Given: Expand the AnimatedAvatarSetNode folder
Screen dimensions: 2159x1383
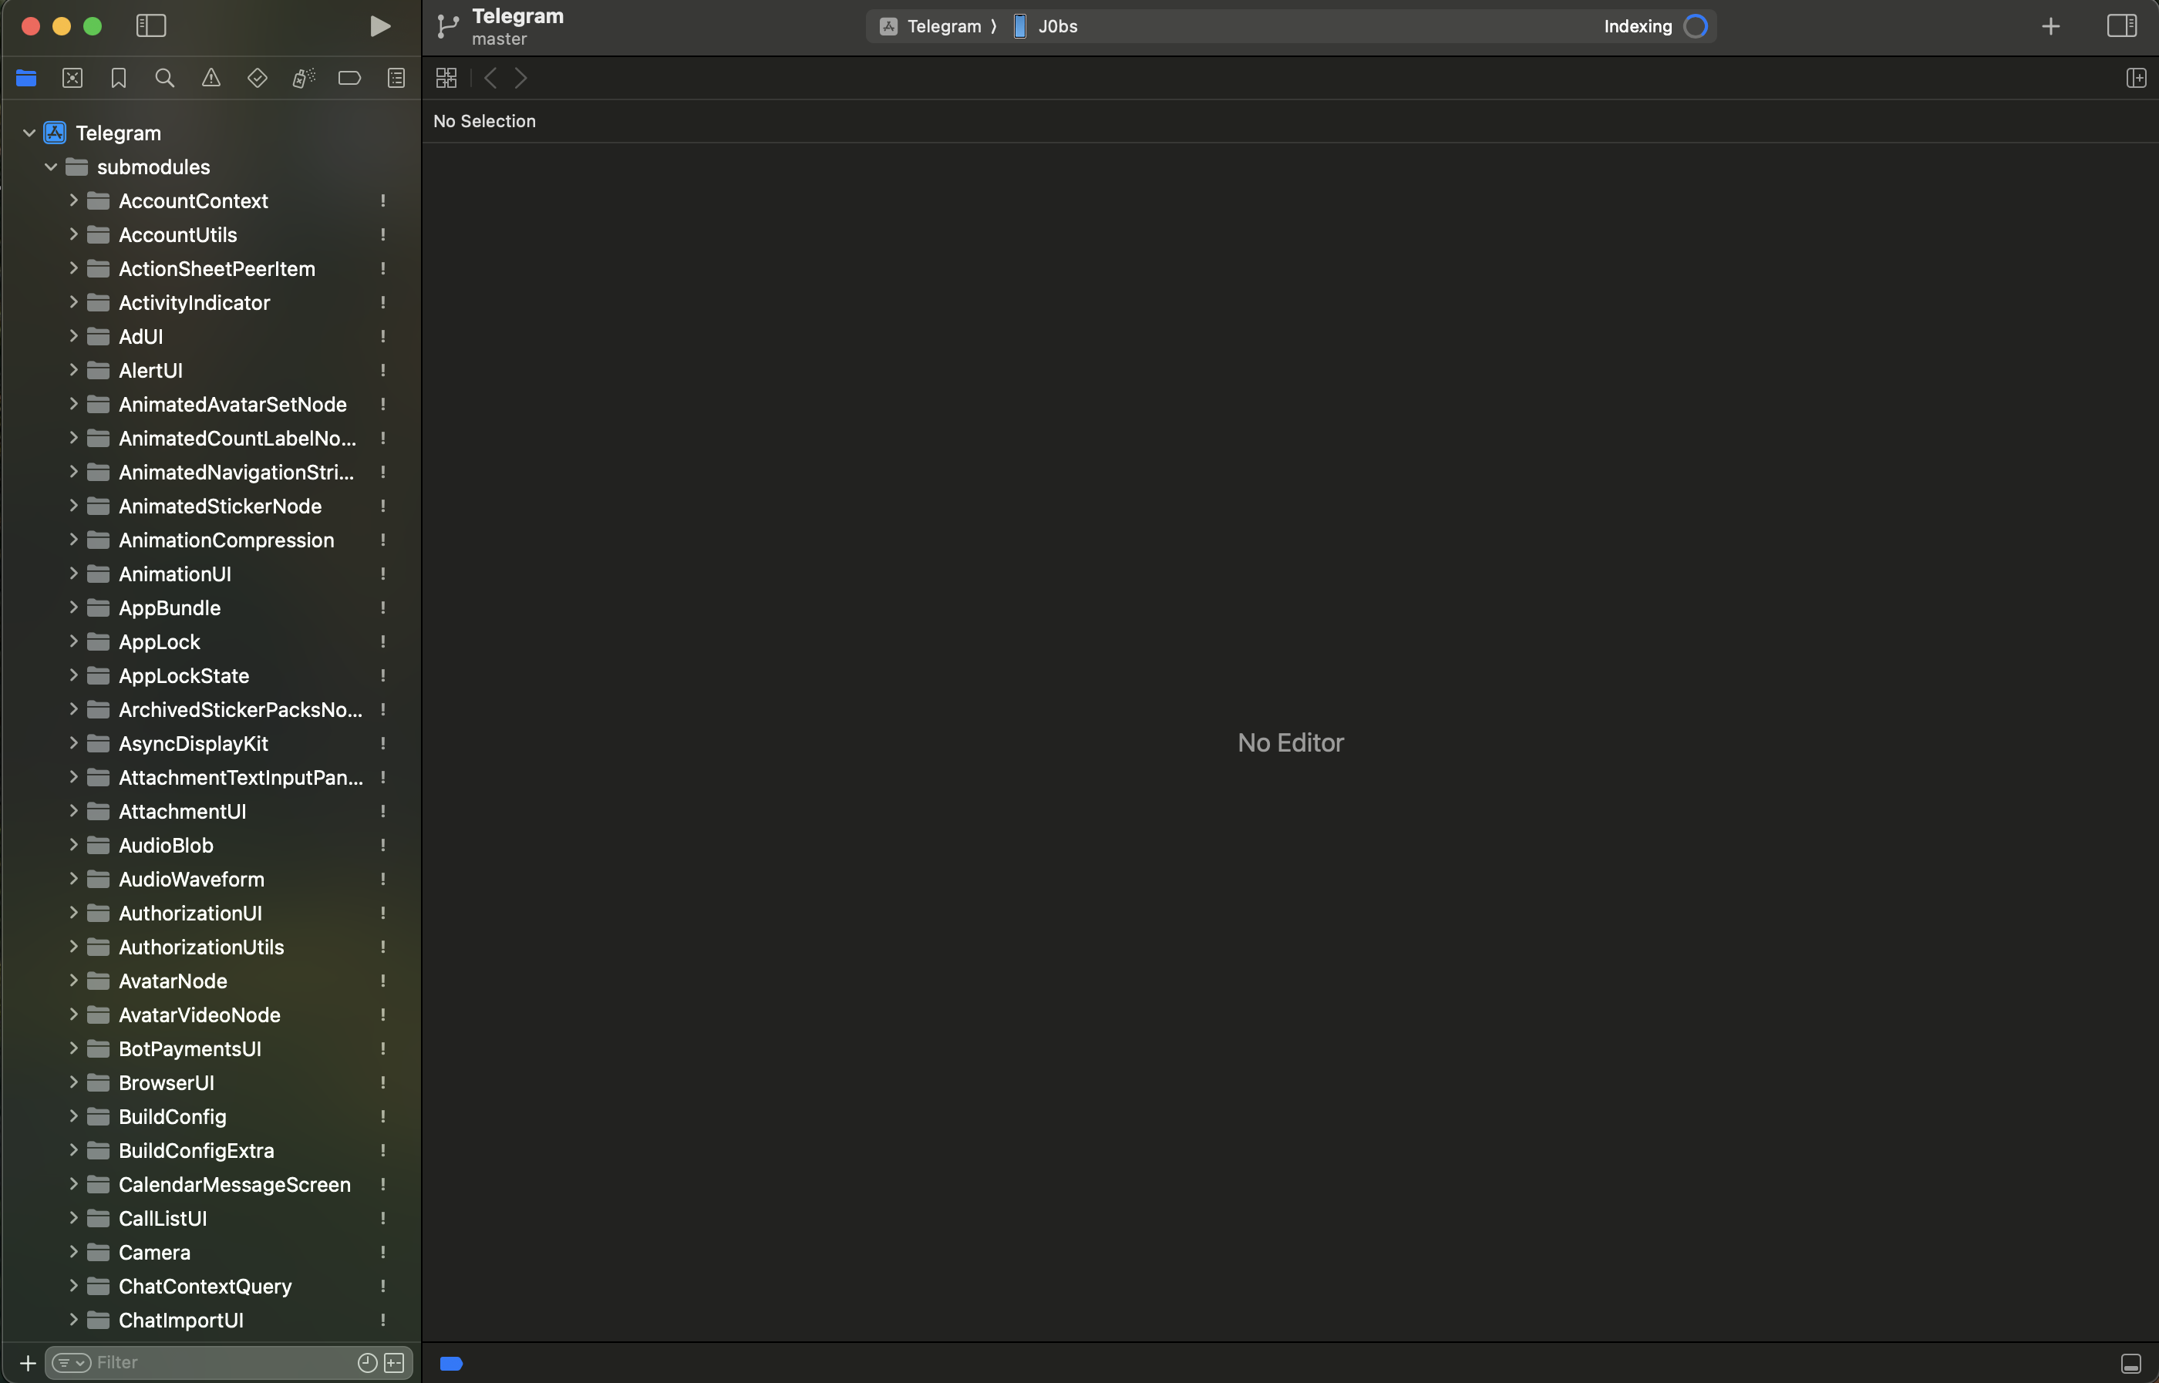Looking at the screenshot, I should (x=74, y=404).
